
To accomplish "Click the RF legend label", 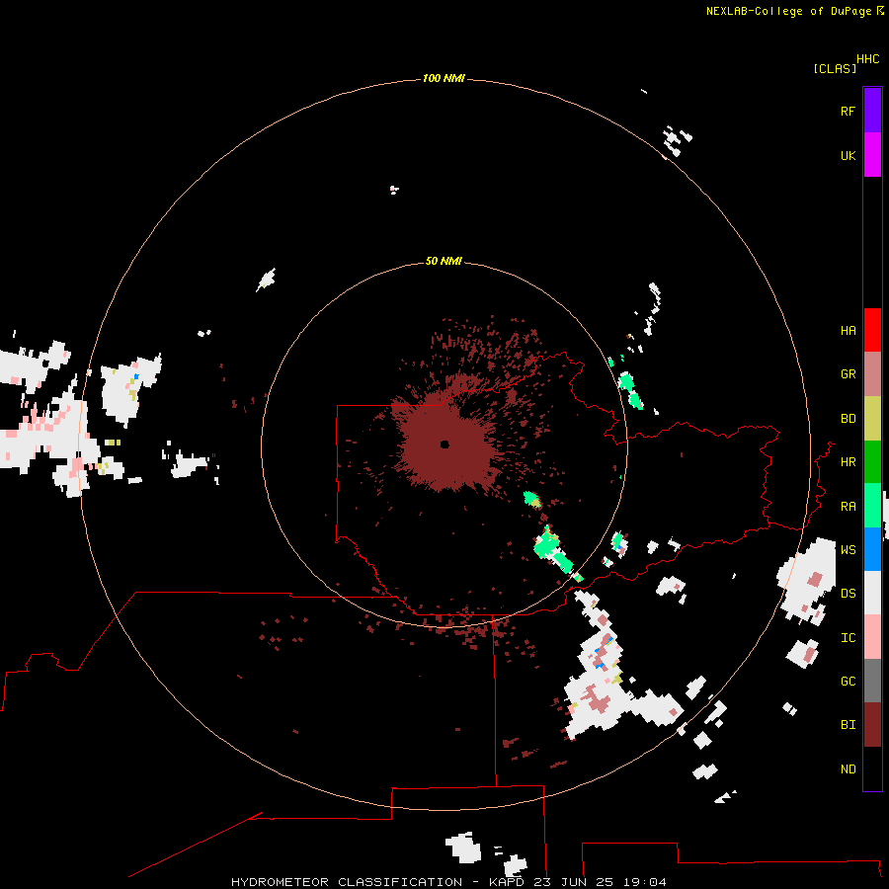I will pos(848,111).
